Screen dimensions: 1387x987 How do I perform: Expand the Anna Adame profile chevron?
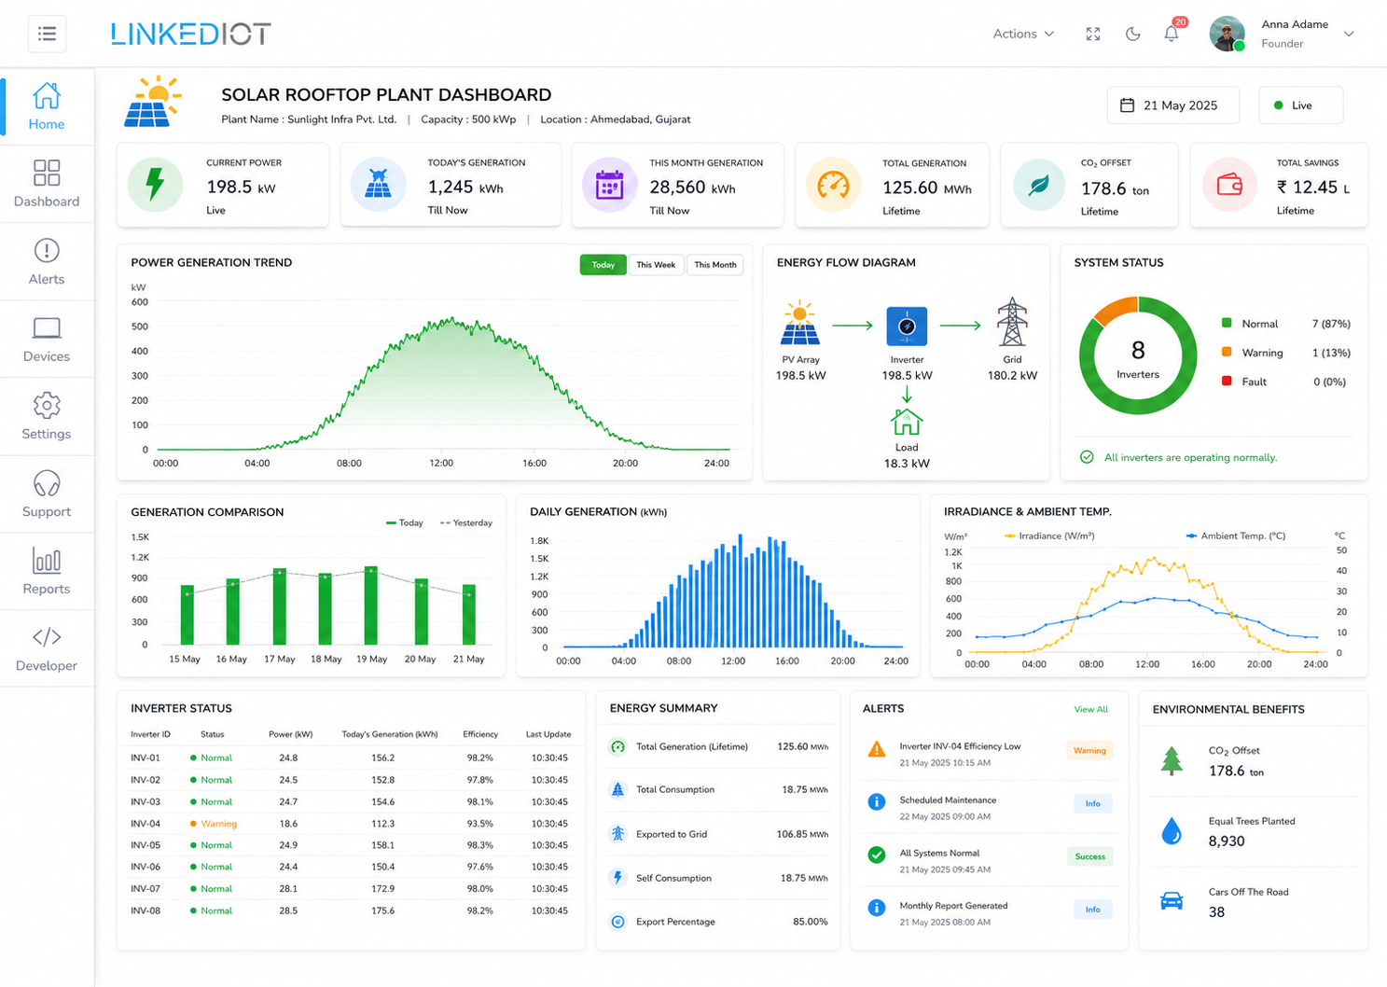[x=1349, y=34]
